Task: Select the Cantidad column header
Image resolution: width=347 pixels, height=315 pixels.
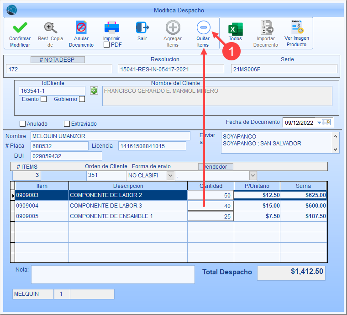Action: point(210,186)
